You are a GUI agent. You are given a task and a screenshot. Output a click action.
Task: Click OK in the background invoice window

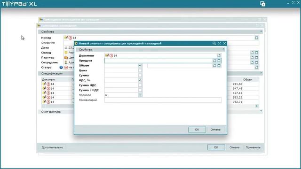(216, 147)
